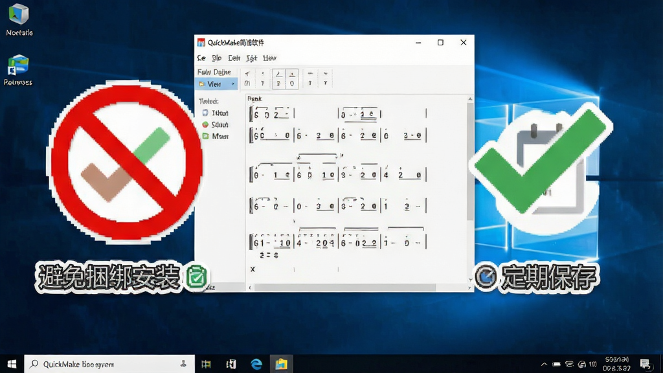Viewport: 663px width, 373px height.
Task: Click the score's vertical scrollbar down arrow
Action: coord(470,280)
